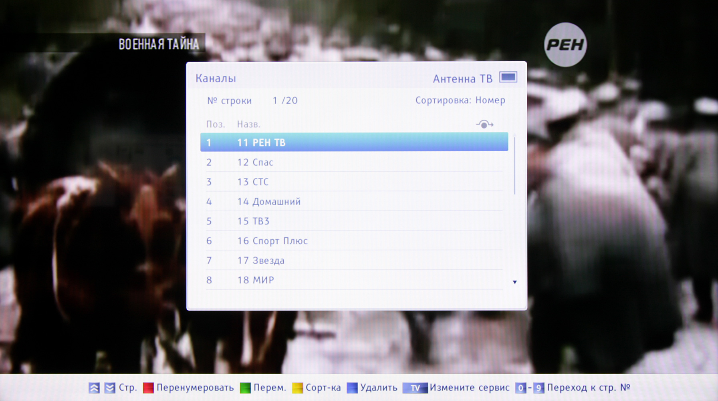
Task: Click Переход к стр. № label
Action: pyautogui.click(x=589, y=388)
